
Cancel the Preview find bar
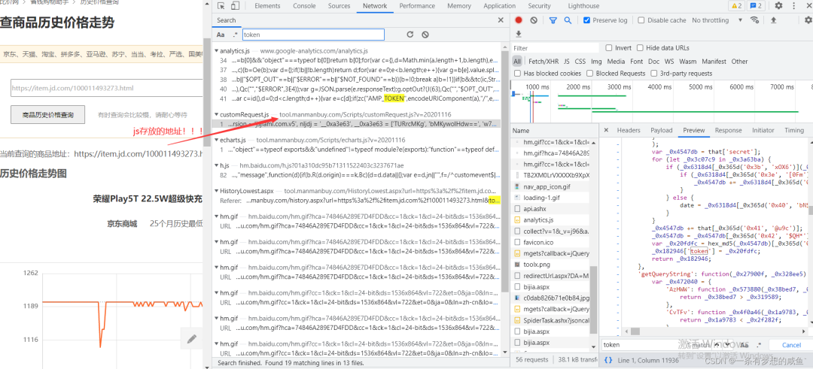(791, 345)
